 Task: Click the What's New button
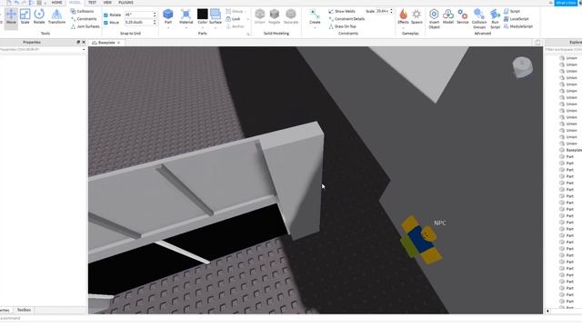click(566, 3)
